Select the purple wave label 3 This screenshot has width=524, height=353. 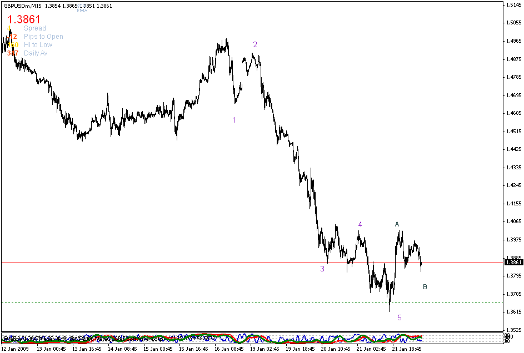322,269
